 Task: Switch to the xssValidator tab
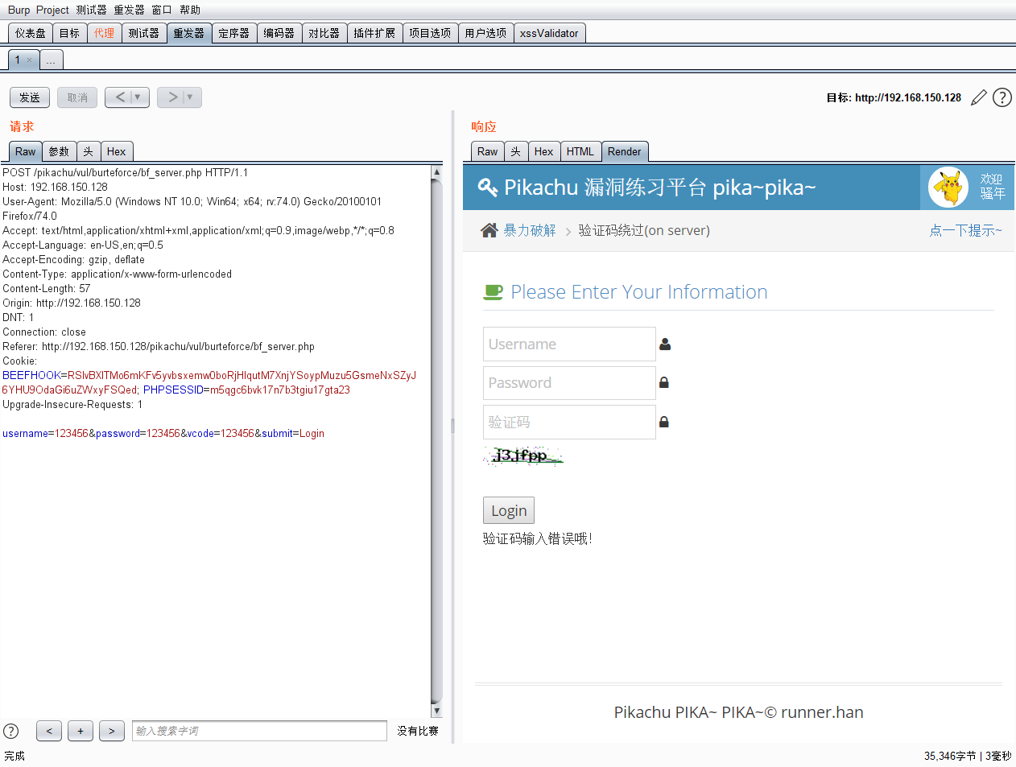(x=549, y=33)
